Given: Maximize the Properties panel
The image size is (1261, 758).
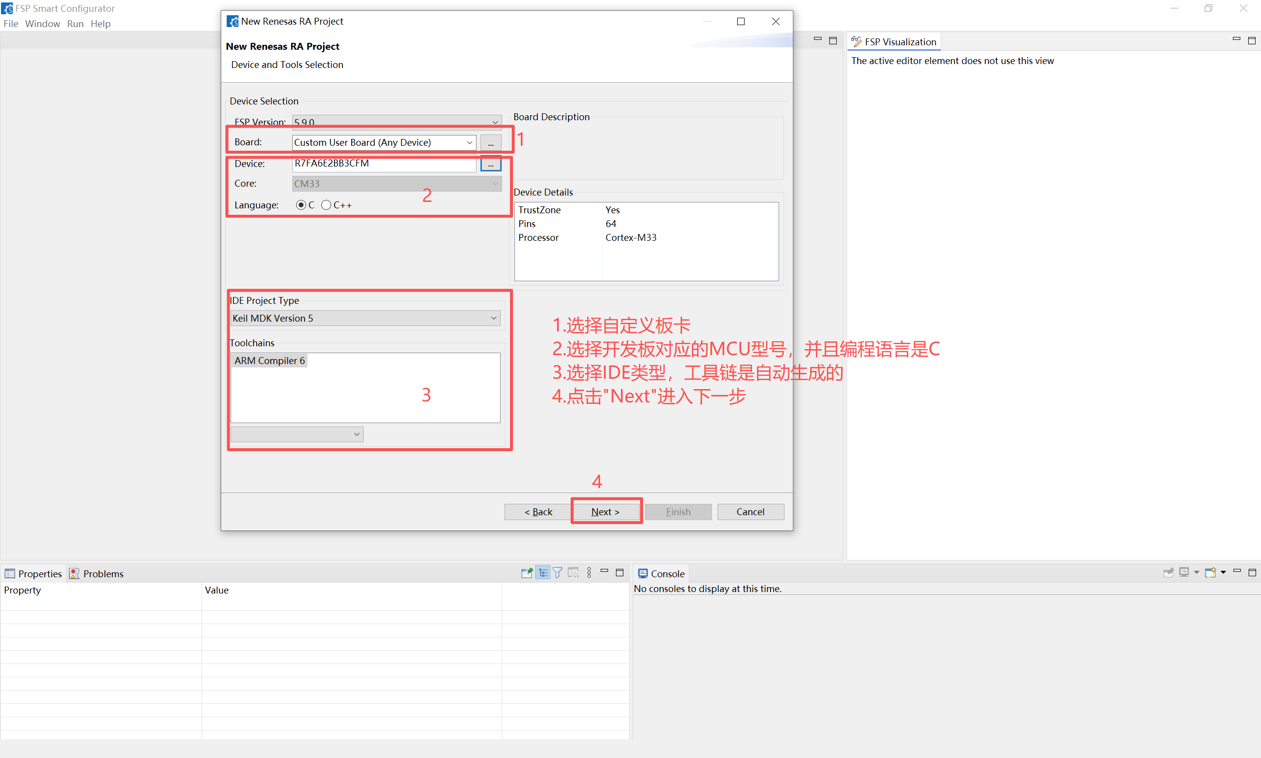Looking at the screenshot, I should (x=620, y=573).
